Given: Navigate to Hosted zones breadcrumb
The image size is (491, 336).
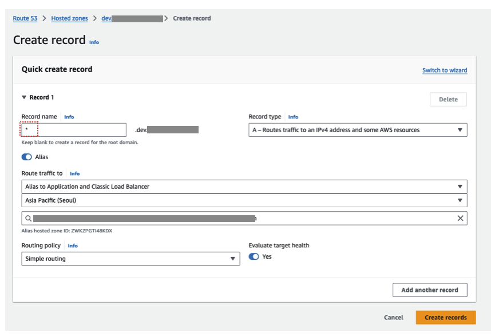Looking at the screenshot, I should pos(70,18).
